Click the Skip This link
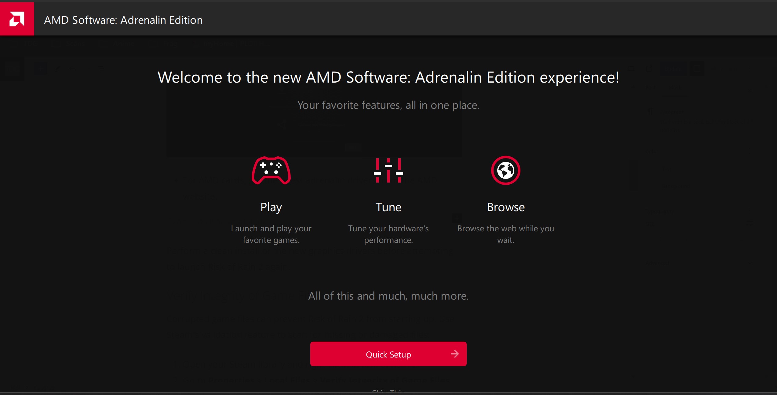Image resolution: width=777 pixels, height=395 pixels. coord(388,391)
